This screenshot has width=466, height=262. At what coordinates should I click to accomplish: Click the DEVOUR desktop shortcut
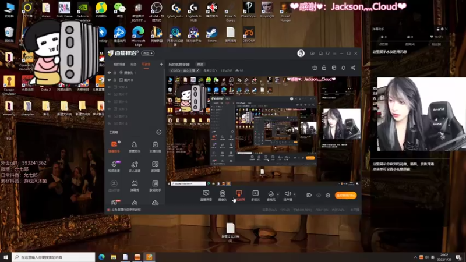pyautogui.click(x=249, y=35)
